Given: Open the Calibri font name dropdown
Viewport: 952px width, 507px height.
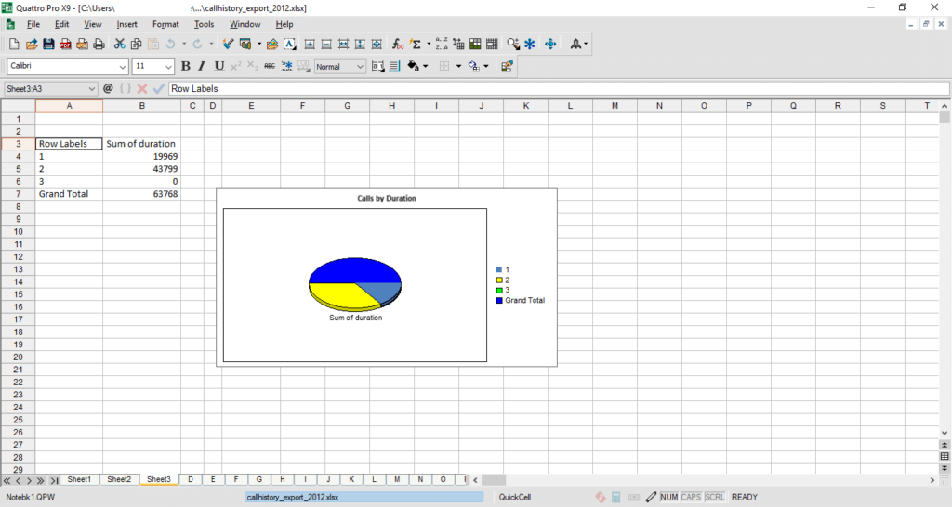Looking at the screenshot, I should (x=123, y=67).
